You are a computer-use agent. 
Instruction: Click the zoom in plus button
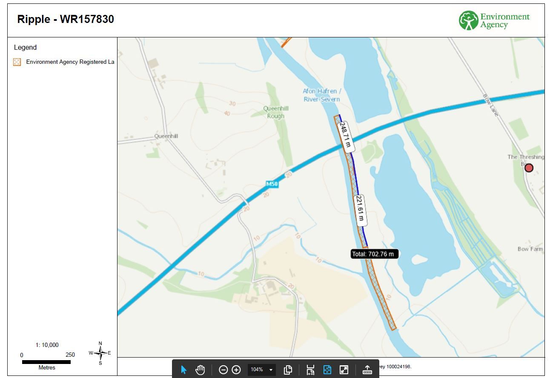pos(236,369)
